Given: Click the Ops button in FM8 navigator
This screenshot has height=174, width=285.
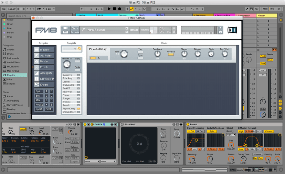Looking at the screenshot, I should coord(39,91).
